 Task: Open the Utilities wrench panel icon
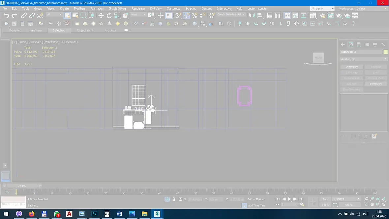(x=383, y=45)
